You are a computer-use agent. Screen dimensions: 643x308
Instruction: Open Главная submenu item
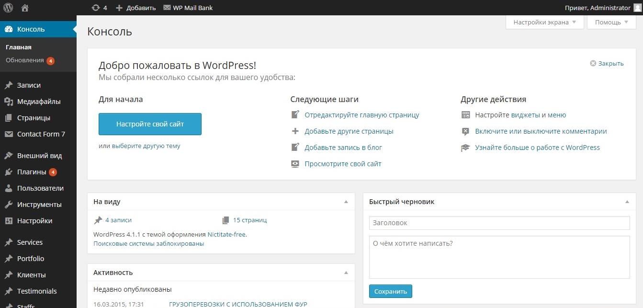[x=19, y=47]
